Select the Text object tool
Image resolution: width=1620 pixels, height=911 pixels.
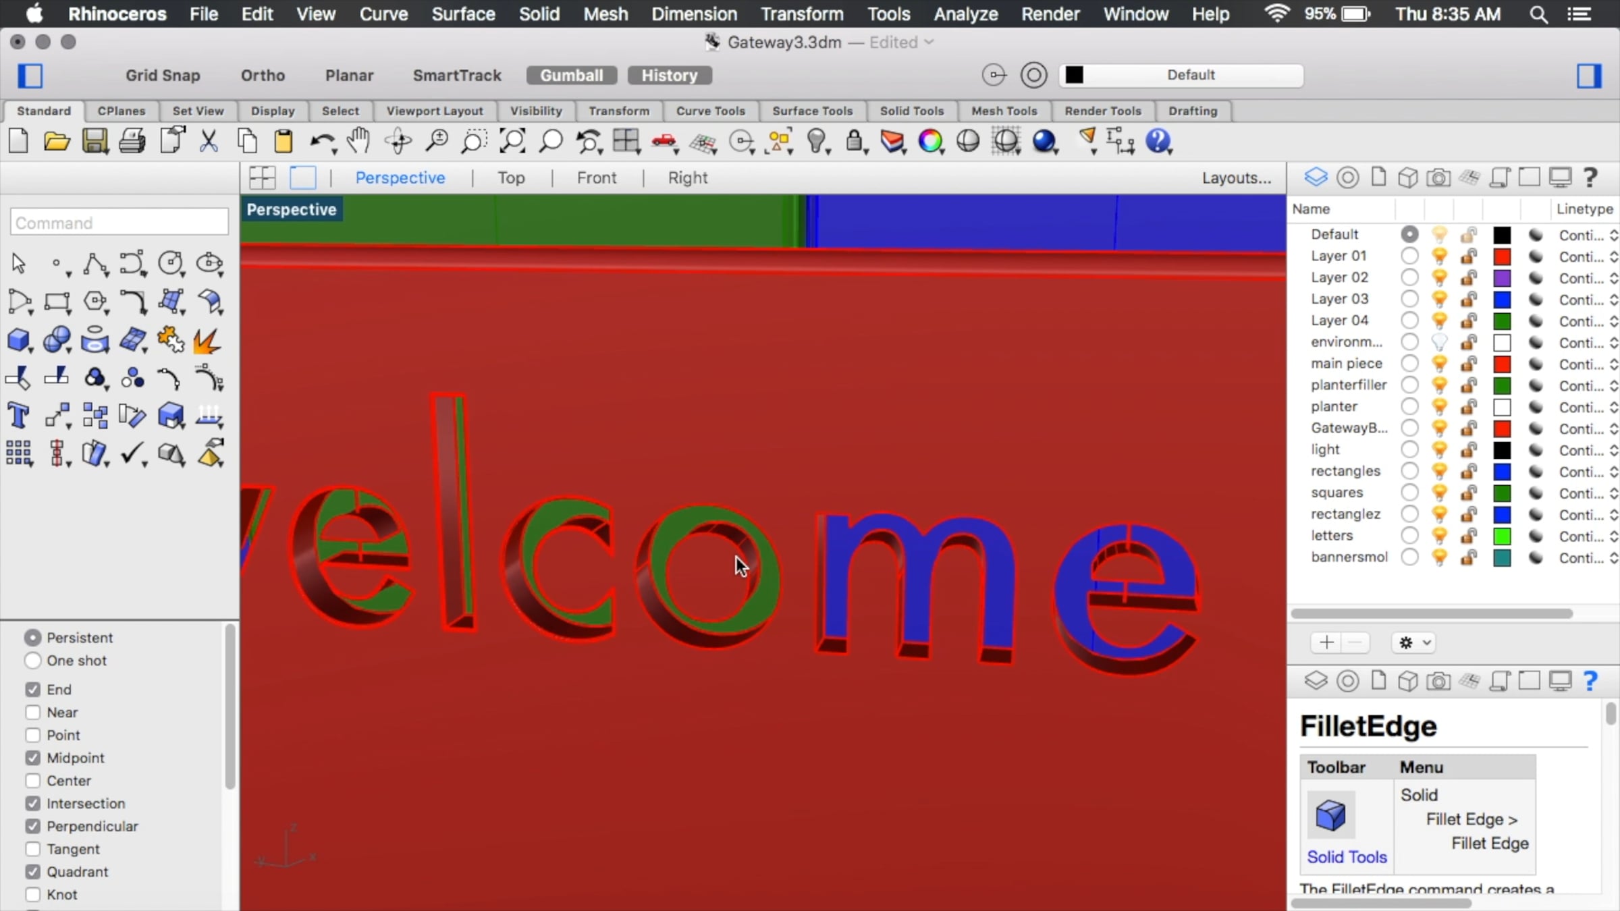(x=18, y=415)
